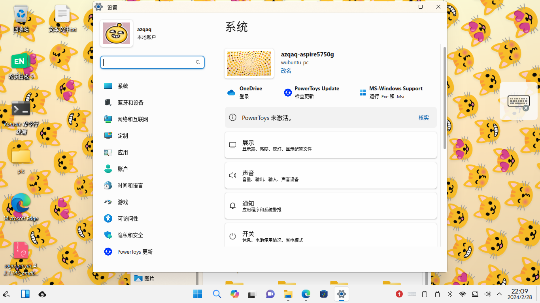Select 文本文件.txt on the desktop

62,19
